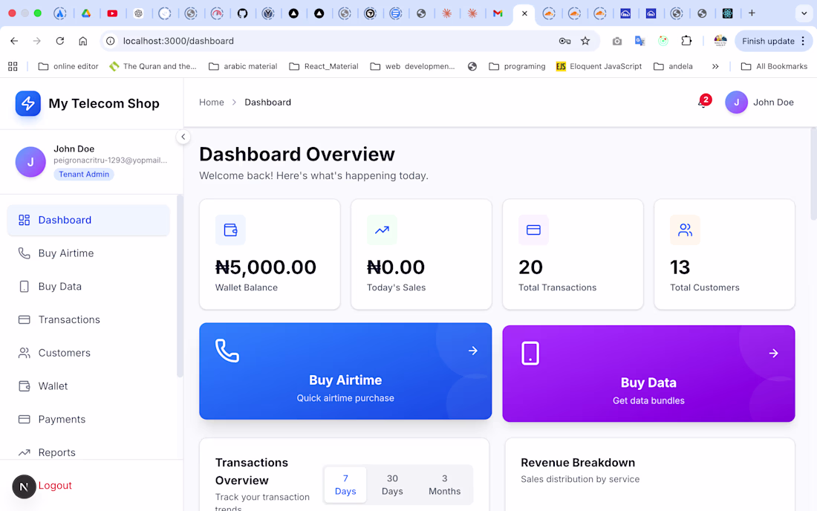Image resolution: width=817 pixels, height=511 pixels.
Task: Open the arabic material bookmark folder
Action: pos(243,66)
